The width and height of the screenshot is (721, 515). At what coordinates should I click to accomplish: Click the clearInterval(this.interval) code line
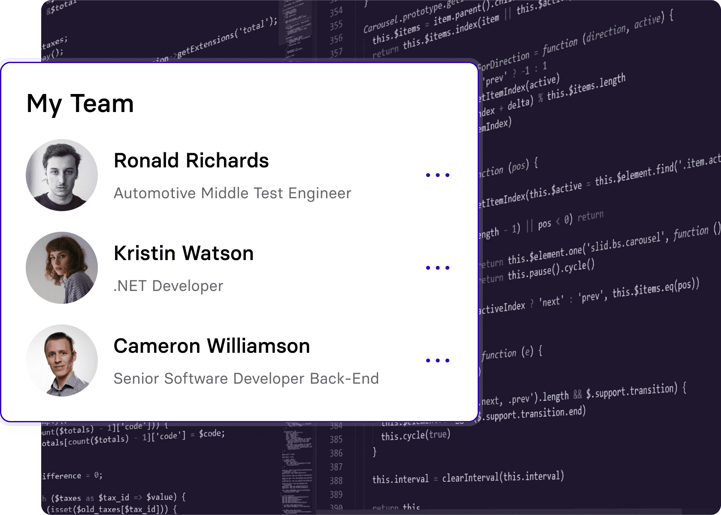pos(468,478)
